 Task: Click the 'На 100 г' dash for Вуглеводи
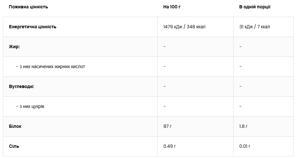click(165, 86)
